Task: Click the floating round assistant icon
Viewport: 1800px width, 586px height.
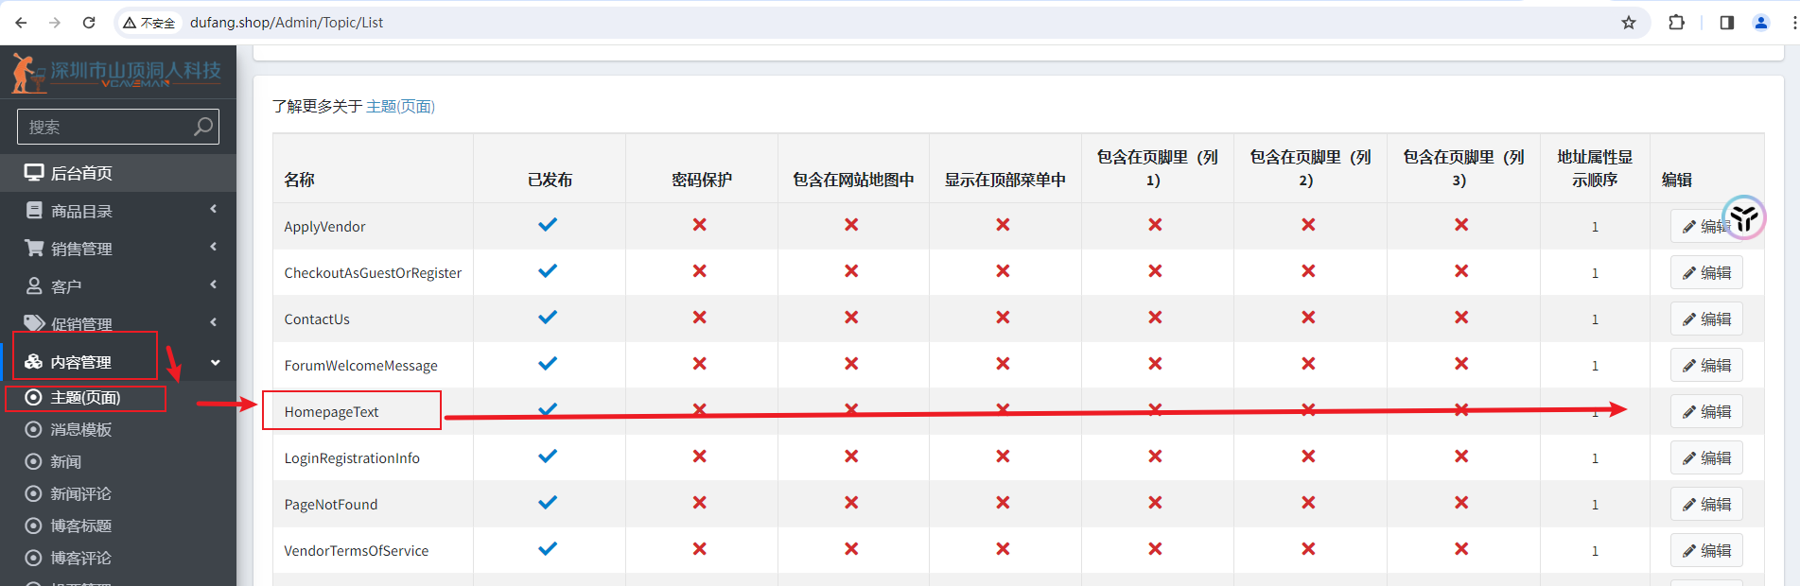Action: click(1743, 218)
